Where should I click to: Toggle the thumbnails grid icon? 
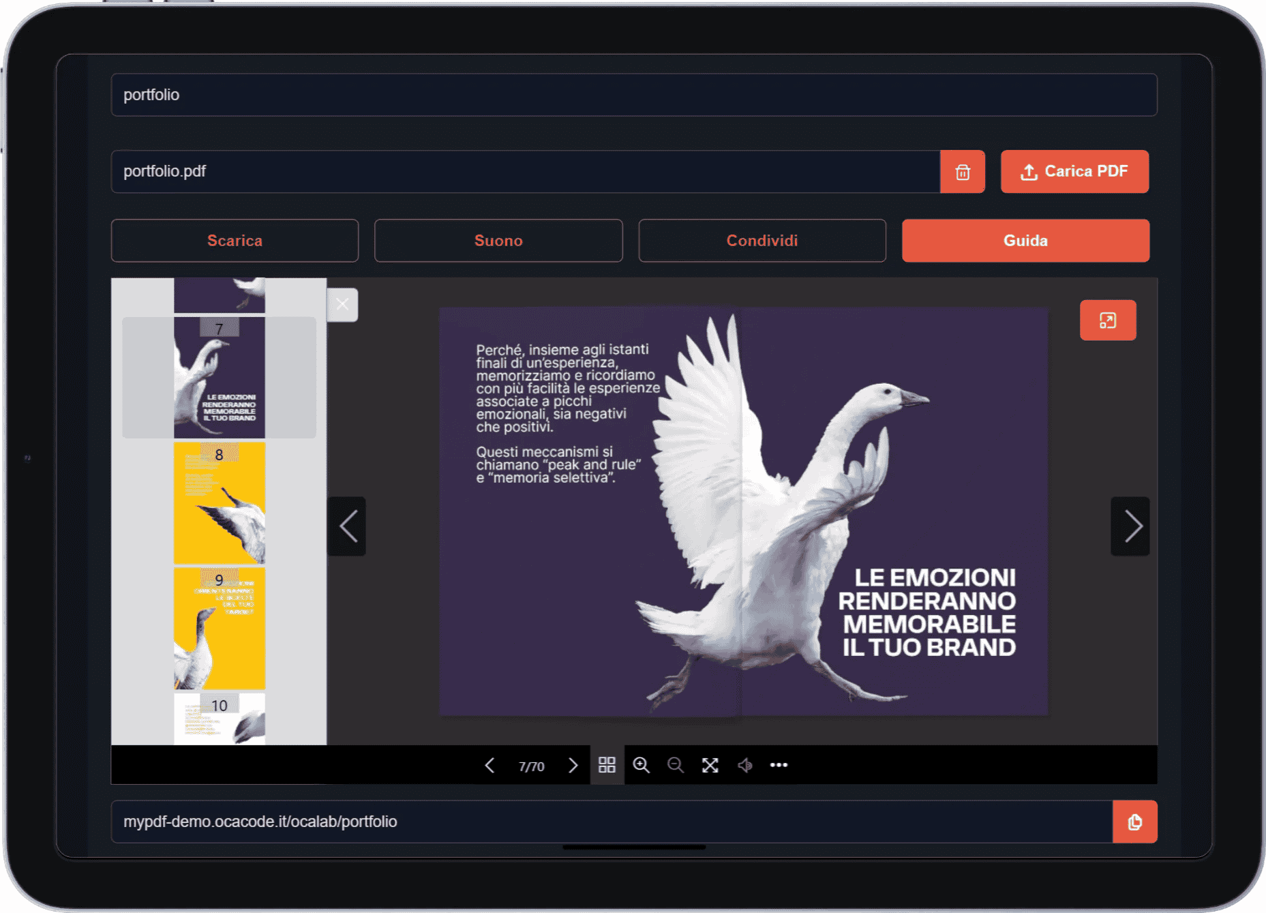coord(607,765)
